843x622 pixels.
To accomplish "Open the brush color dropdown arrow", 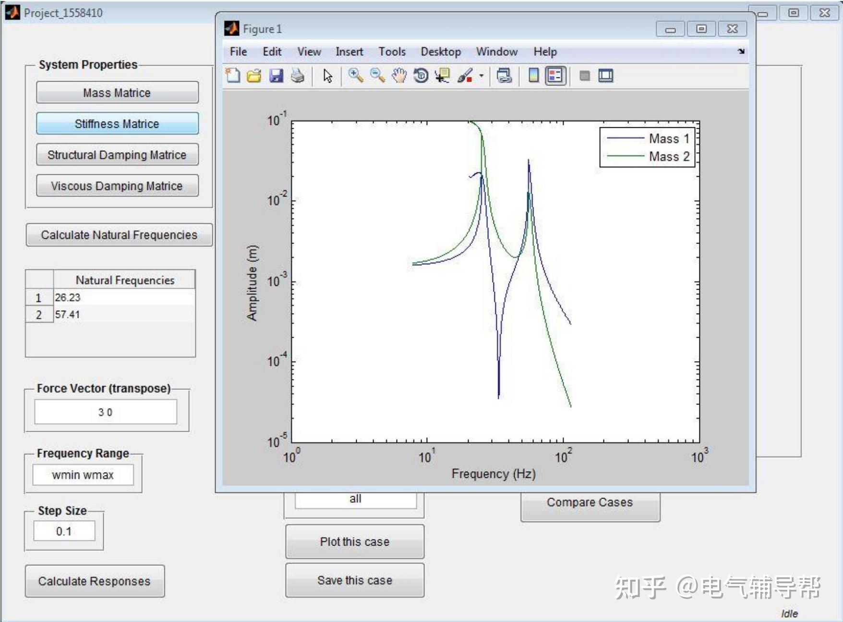I will (481, 75).
